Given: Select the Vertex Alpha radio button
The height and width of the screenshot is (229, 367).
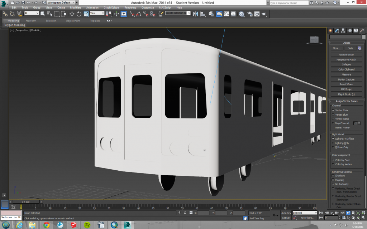Looking at the screenshot, I should (333, 119).
